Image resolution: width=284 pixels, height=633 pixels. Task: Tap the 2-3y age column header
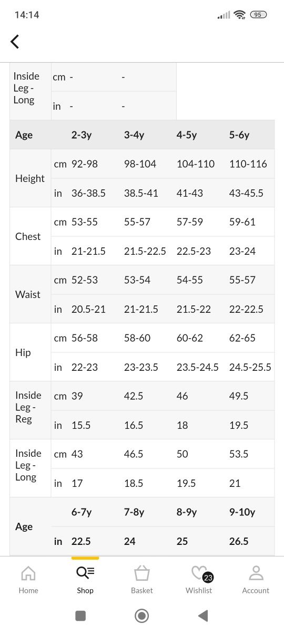coord(82,135)
